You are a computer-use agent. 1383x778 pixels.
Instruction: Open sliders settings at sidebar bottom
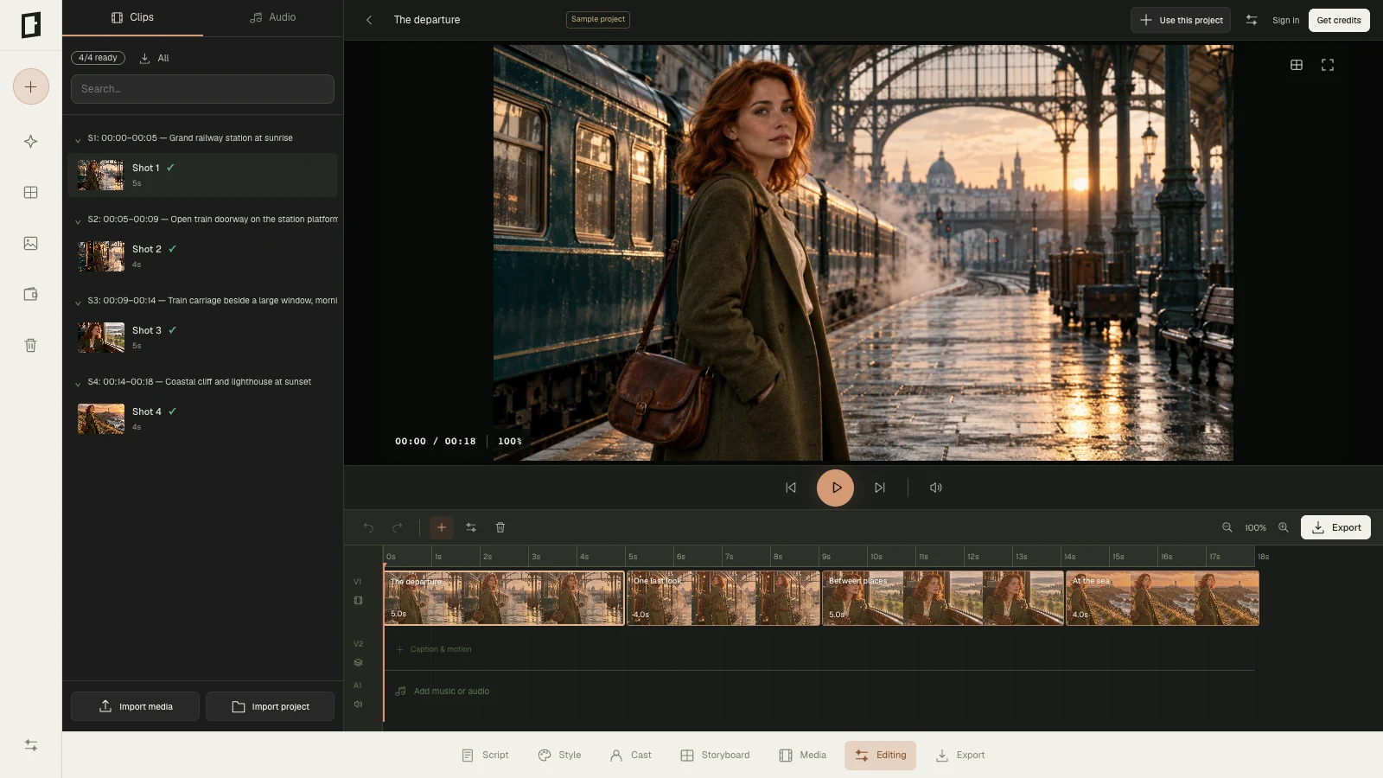pos(31,745)
